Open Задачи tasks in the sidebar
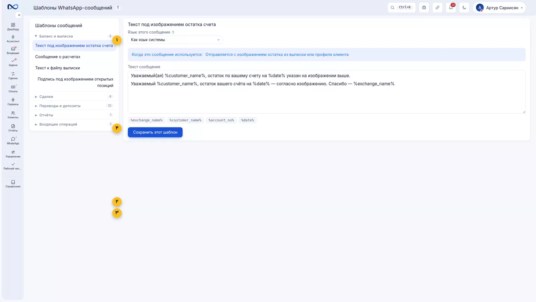This screenshot has height=302, width=536. tap(13, 62)
